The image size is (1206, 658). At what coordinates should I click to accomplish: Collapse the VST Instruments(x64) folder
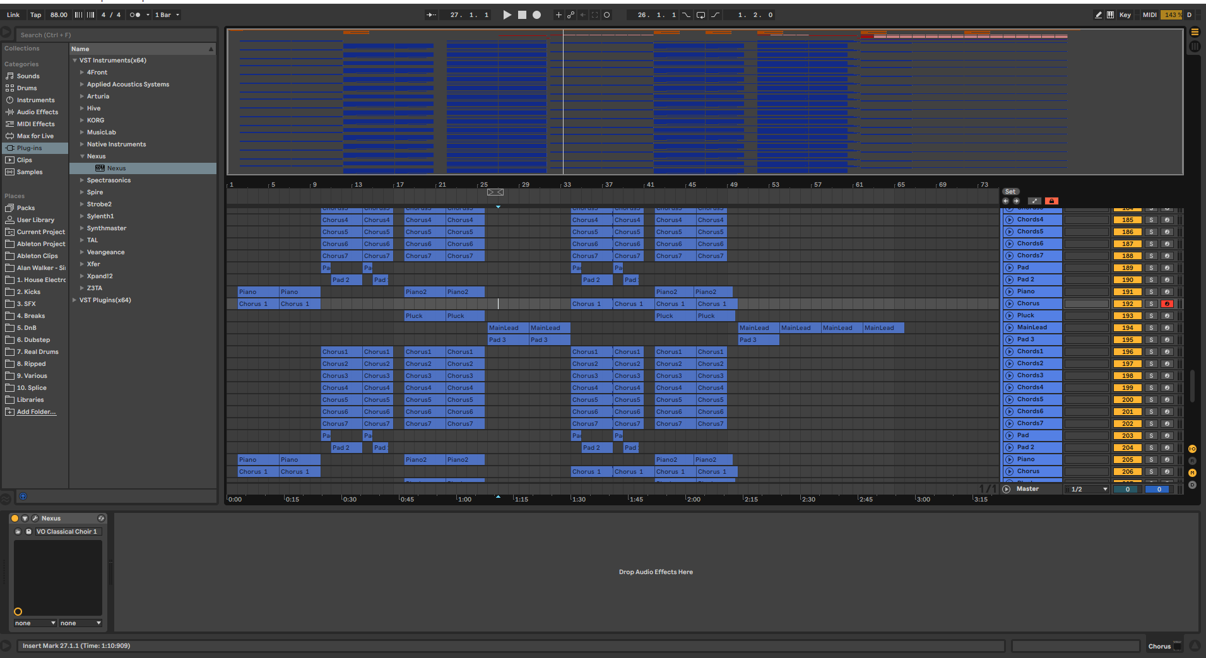coord(74,61)
